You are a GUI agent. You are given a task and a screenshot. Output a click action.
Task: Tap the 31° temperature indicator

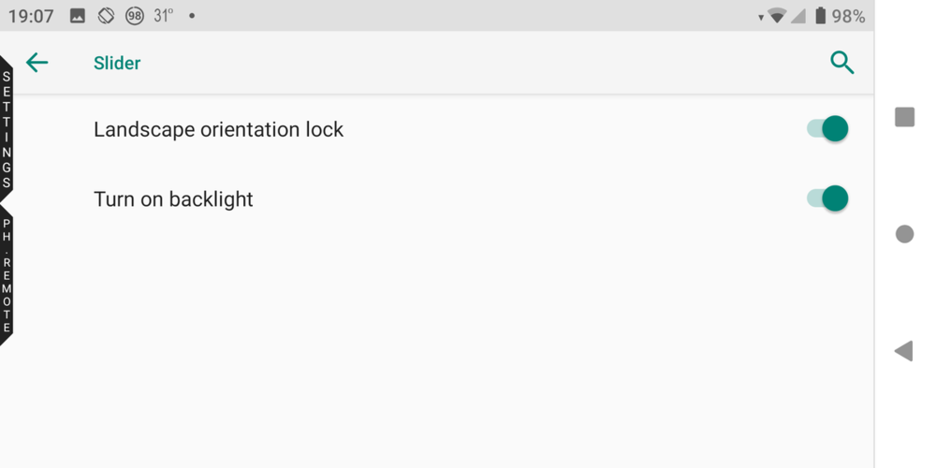tap(164, 16)
